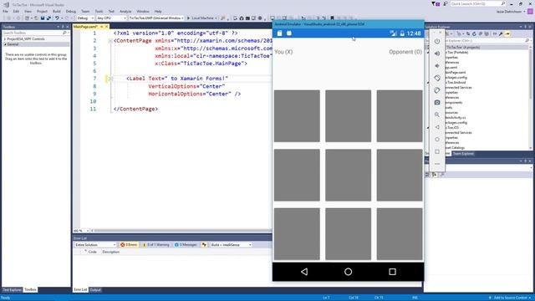Open the Analyze menu
535x301 pixels.
click(x=125, y=11)
